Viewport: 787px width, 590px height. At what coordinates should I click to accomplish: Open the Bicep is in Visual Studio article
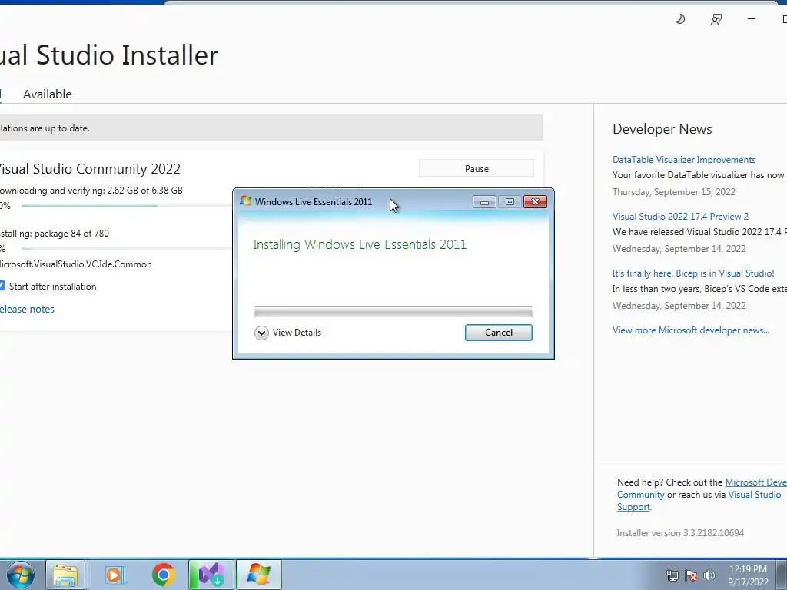click(x=693, y=273)
